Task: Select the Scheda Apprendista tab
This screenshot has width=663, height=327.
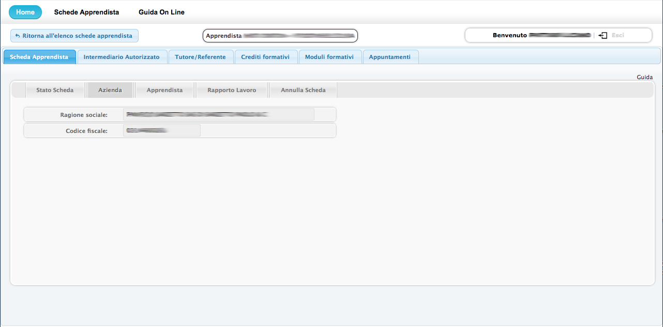Action: click(x=39, y=57)
